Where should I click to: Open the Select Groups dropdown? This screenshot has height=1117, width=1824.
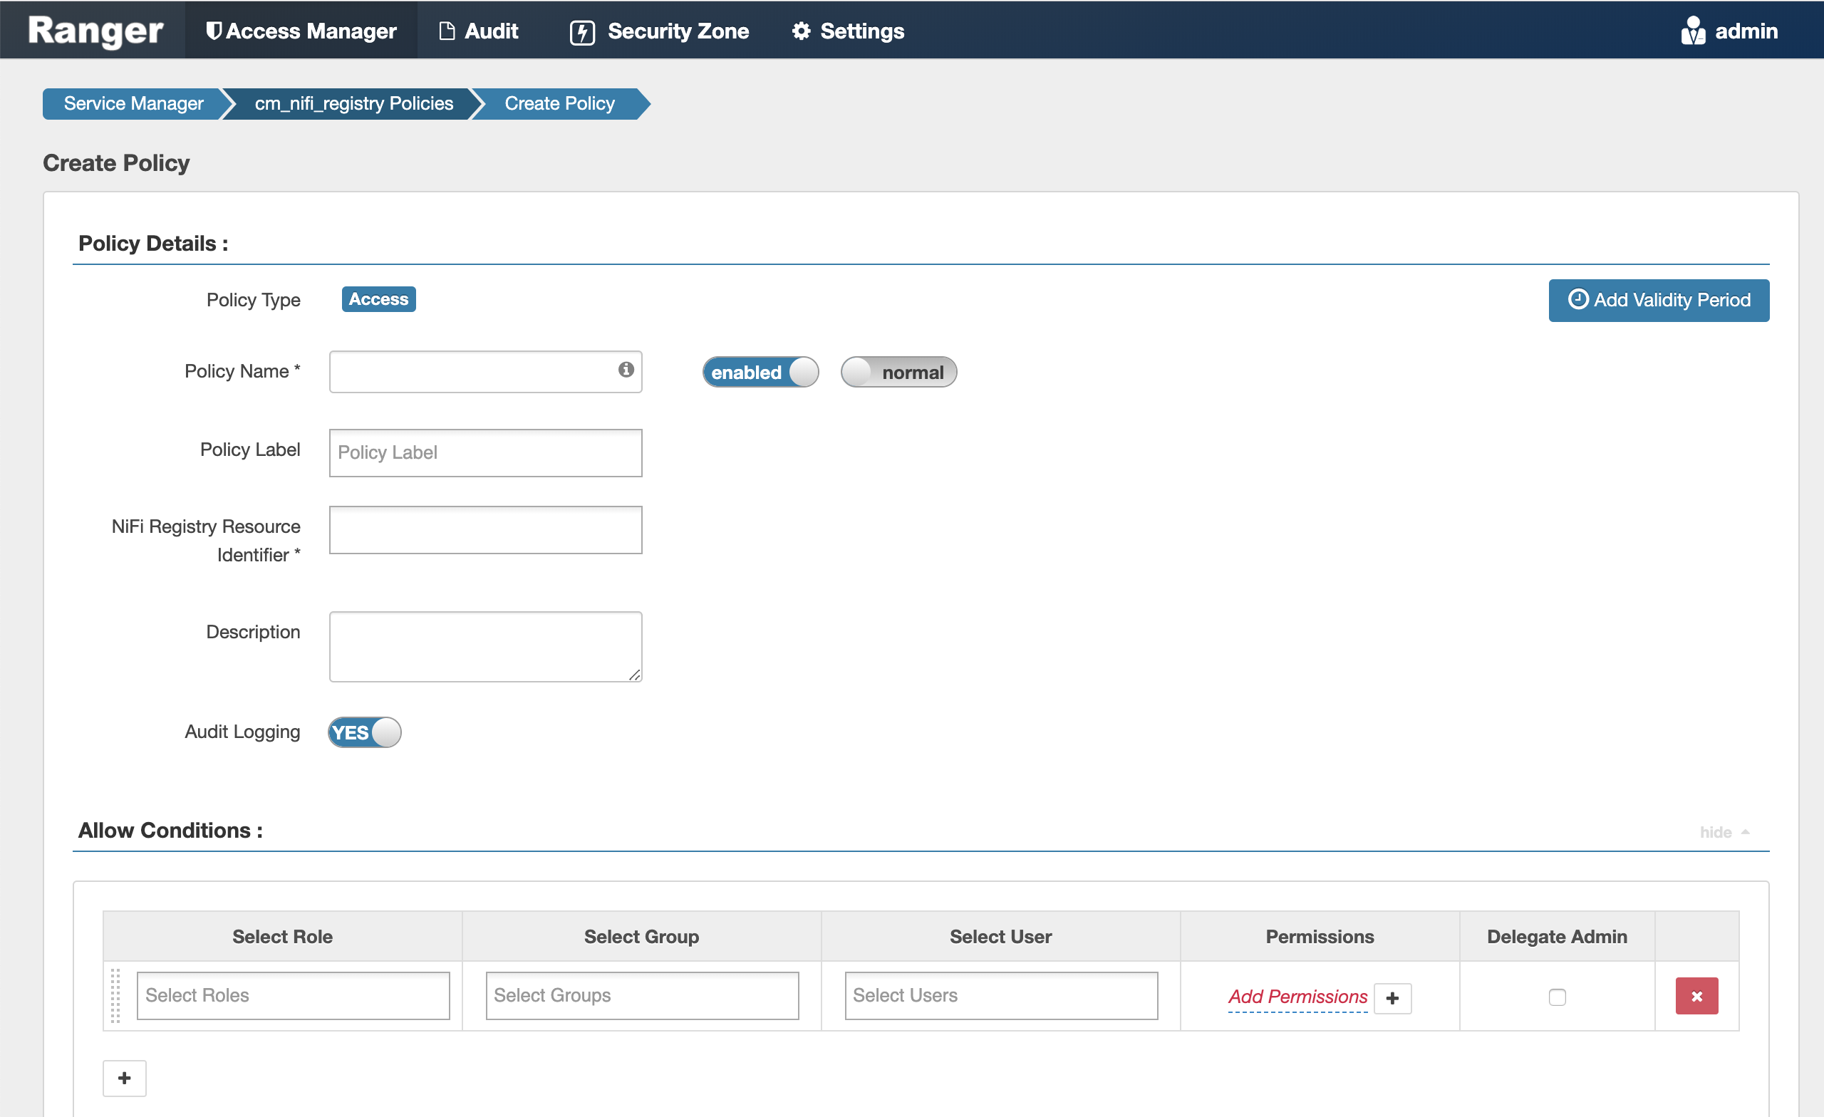click(x=641, y=995)
